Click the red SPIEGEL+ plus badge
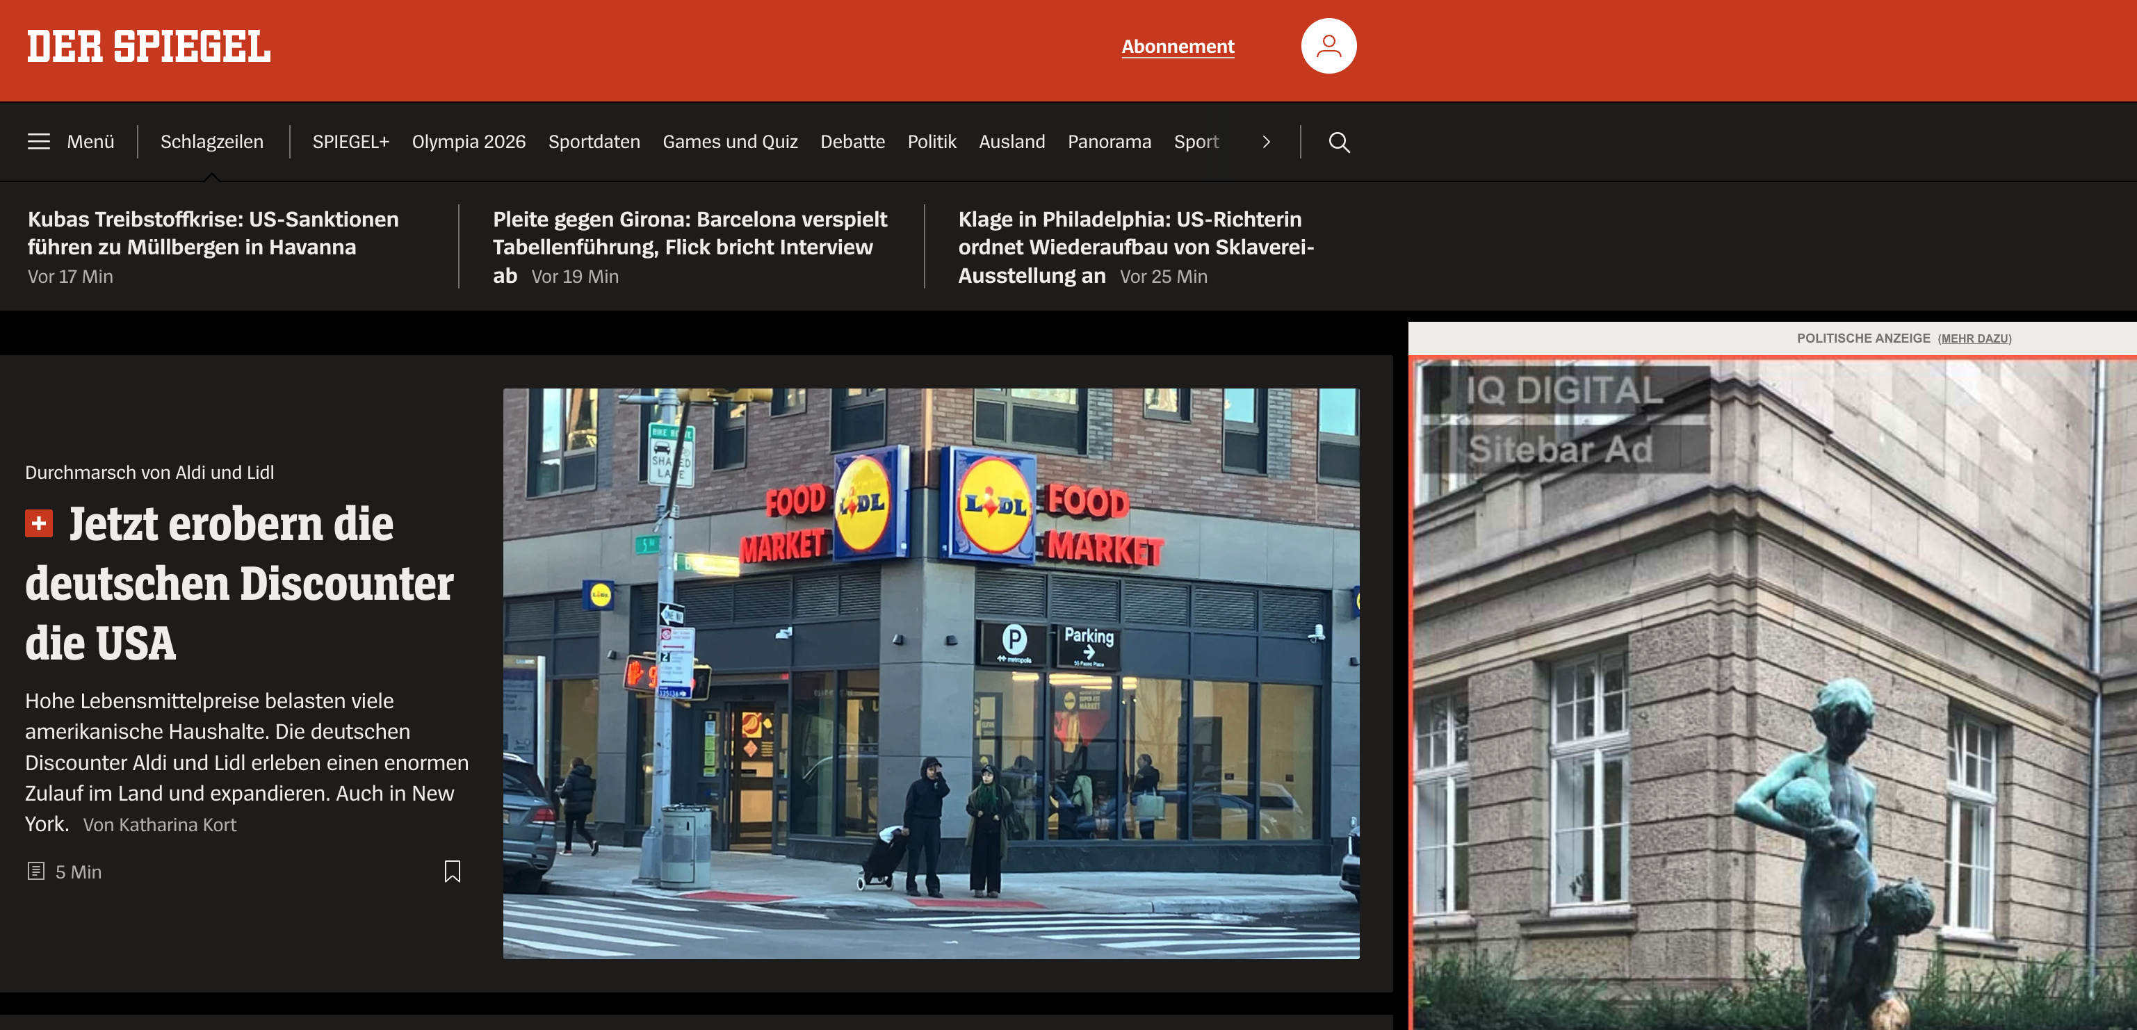Screen dimensions: 2137x1030 tap(39, 523)
